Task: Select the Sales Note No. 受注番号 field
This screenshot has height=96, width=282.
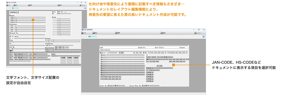Action: tap(144, 86)
